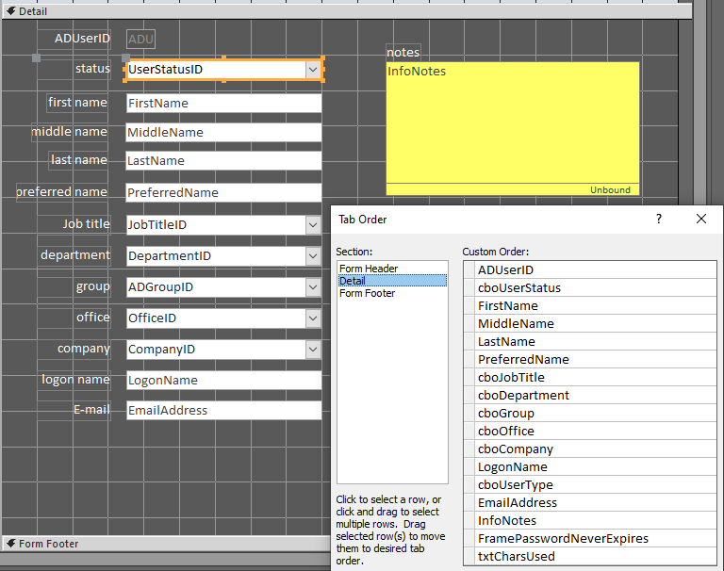Select the FramePasswordNeverExpires row
Screen dimensions: 724x571
[x=563, y=539]
